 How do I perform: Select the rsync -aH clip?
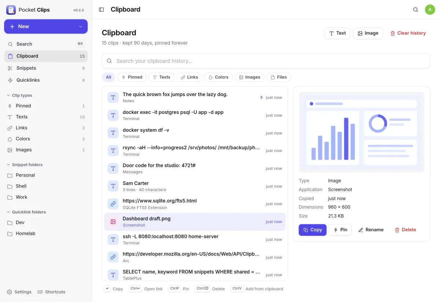pyautogui.click(x=195, y=151)
